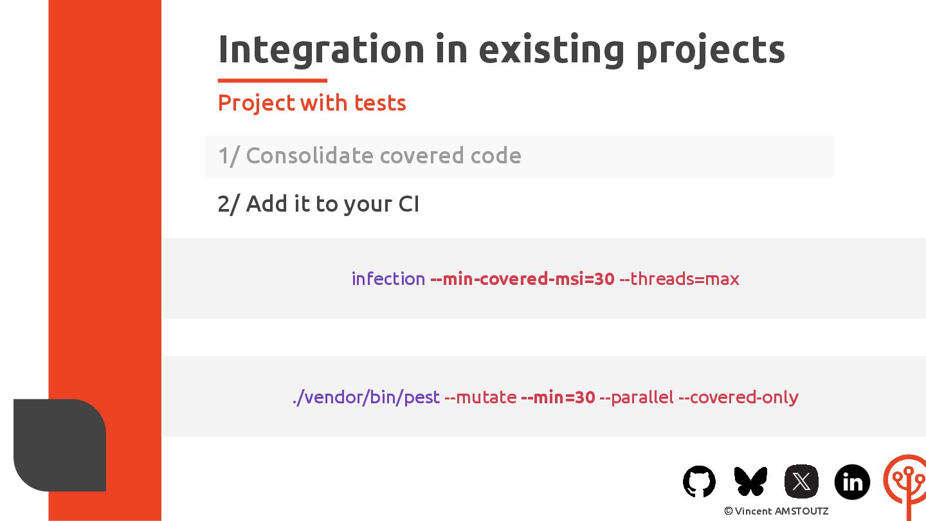This screenshot has width=926, height=521.
Task: Click the "--mutate" flag
Action: pyautogui.click(x=480, y=397)
